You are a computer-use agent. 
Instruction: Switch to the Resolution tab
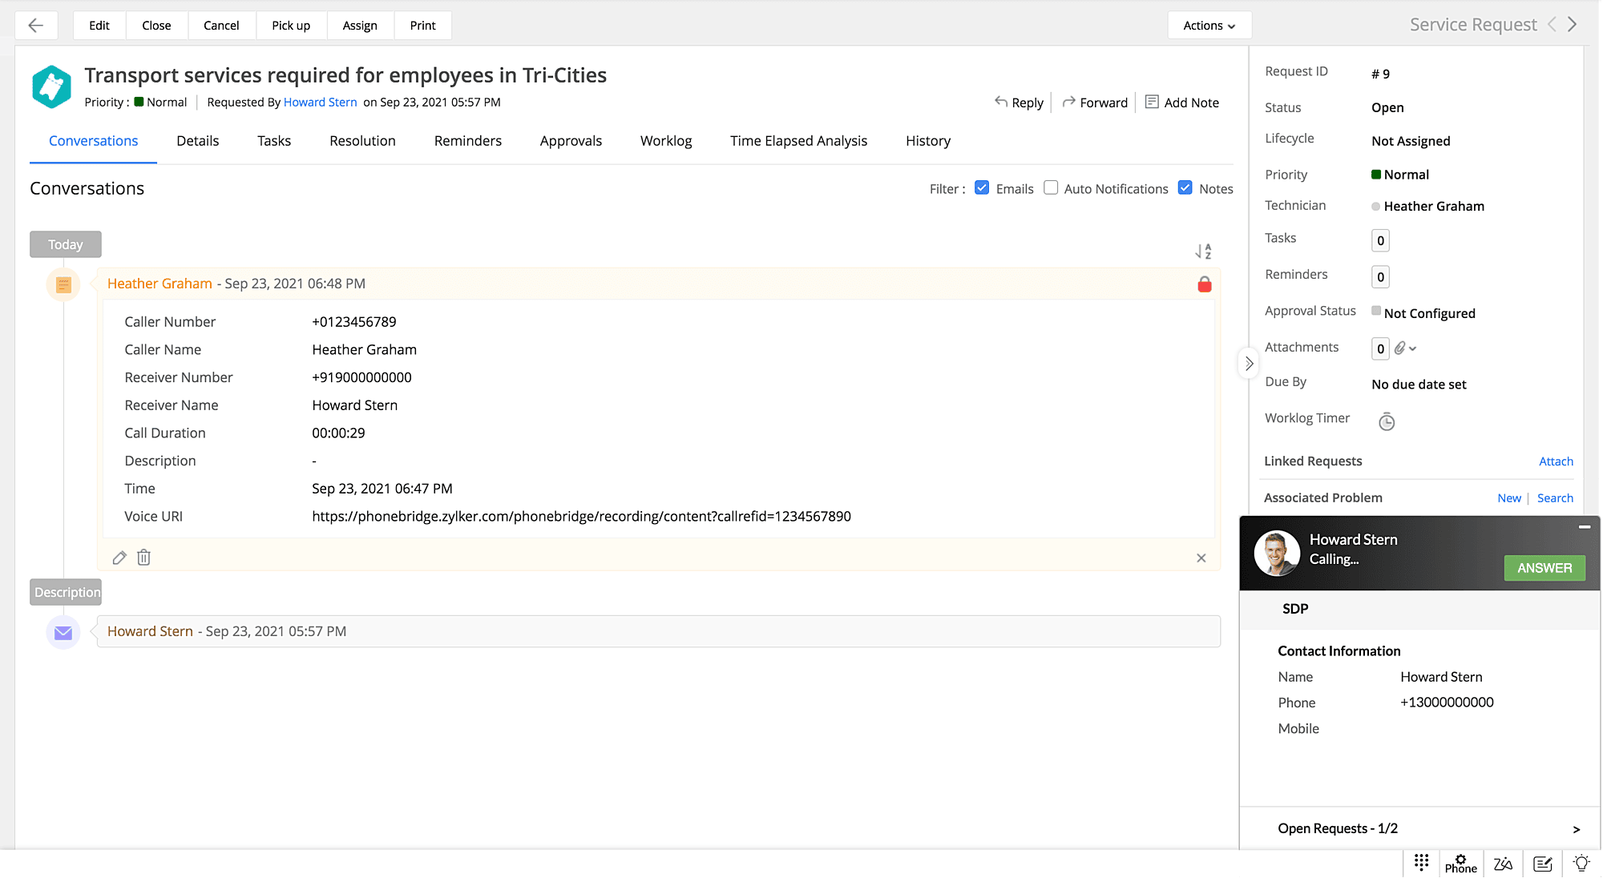coord(362,141)
